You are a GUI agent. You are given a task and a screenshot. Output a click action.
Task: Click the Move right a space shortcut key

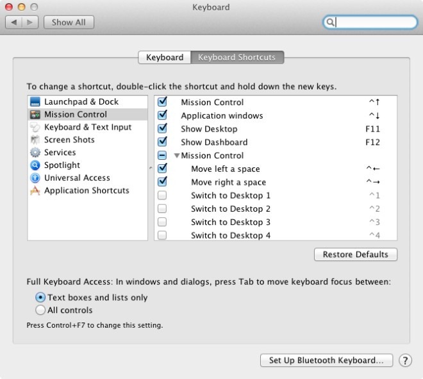[x=373, y=182]
